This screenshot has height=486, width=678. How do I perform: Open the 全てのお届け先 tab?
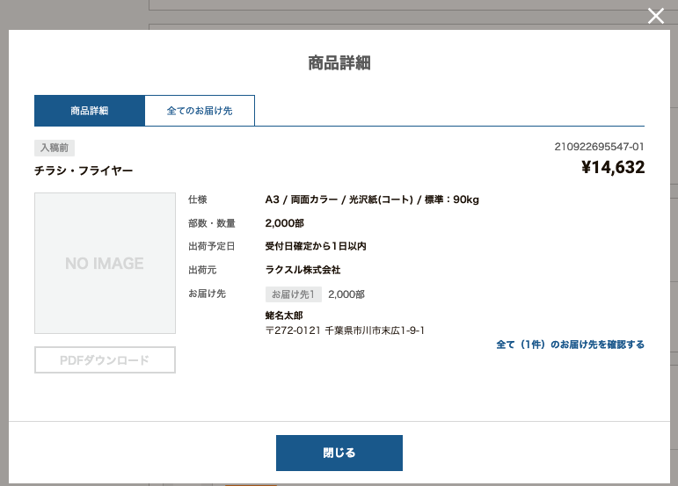200,111
